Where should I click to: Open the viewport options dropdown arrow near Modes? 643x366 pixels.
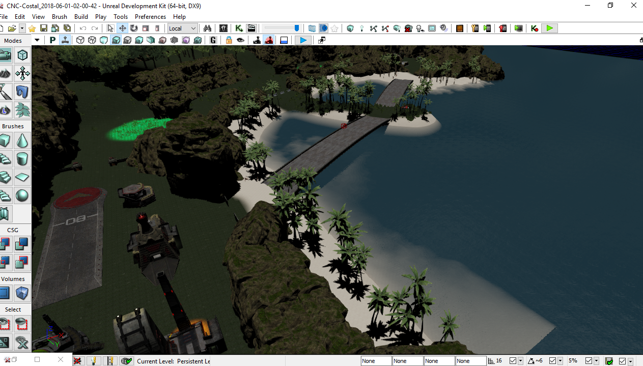37,40
